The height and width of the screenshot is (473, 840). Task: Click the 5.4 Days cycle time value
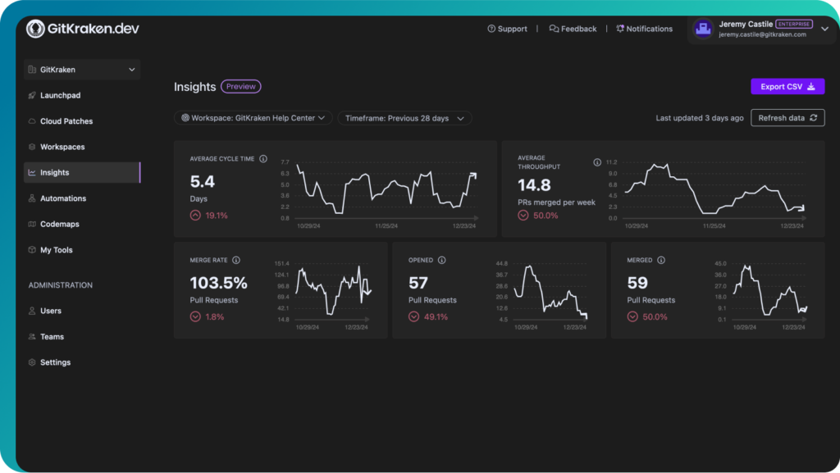coord(203,182)
